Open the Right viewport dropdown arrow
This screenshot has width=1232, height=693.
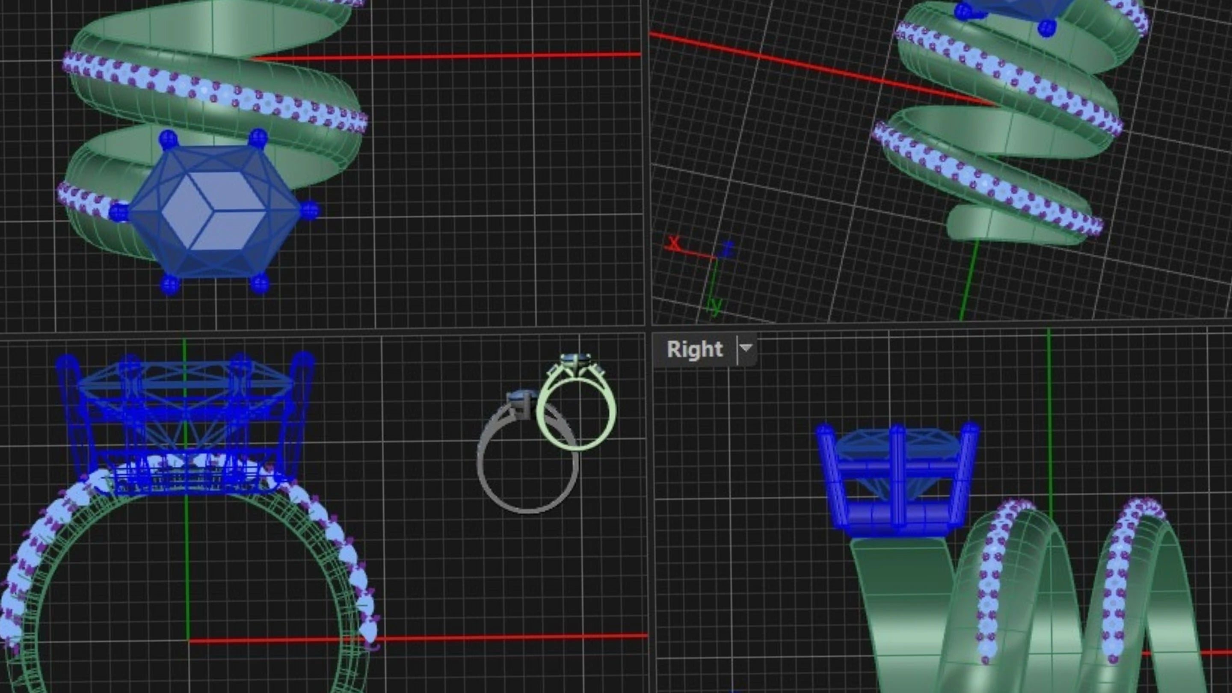tap(746, 349)
